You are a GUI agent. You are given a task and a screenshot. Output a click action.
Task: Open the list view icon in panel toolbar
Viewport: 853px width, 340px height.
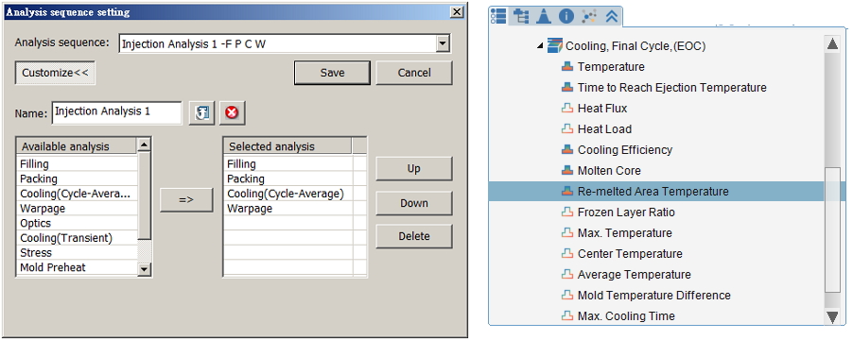pyautogui.click(x=497, y=16)
